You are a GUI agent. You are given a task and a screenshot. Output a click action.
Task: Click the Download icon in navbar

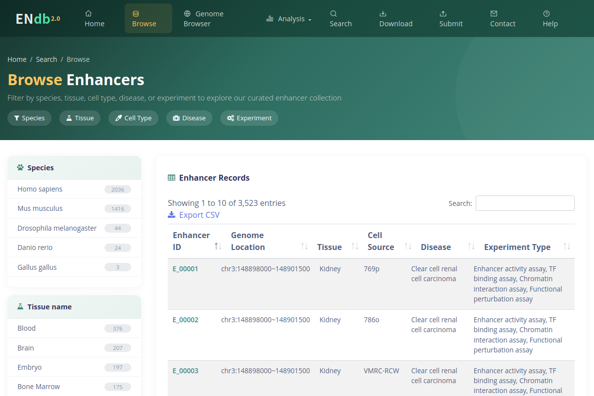point(383,13)
